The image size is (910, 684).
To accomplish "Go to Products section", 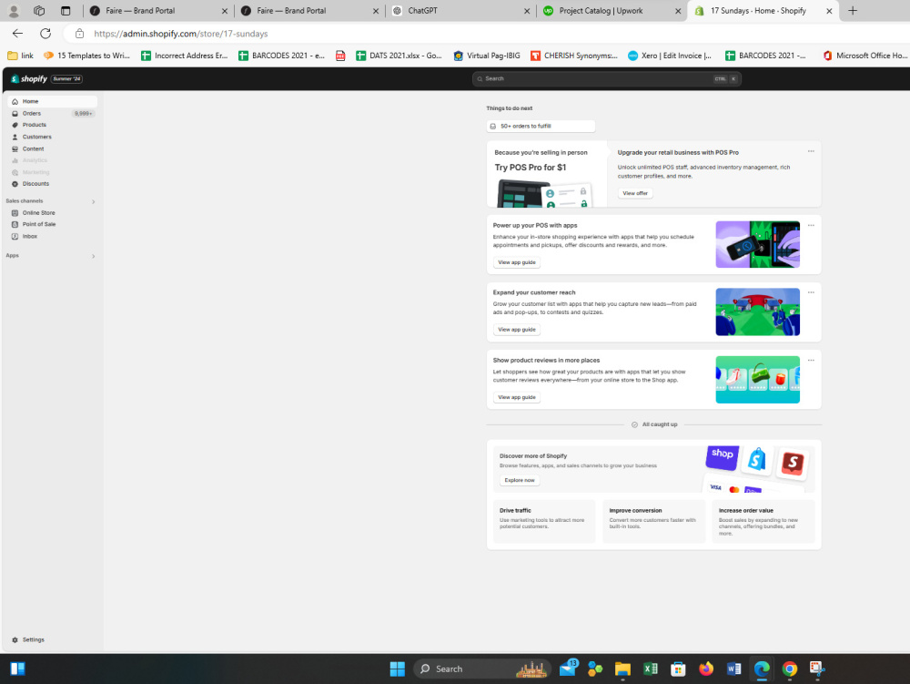I will (52, 125).
